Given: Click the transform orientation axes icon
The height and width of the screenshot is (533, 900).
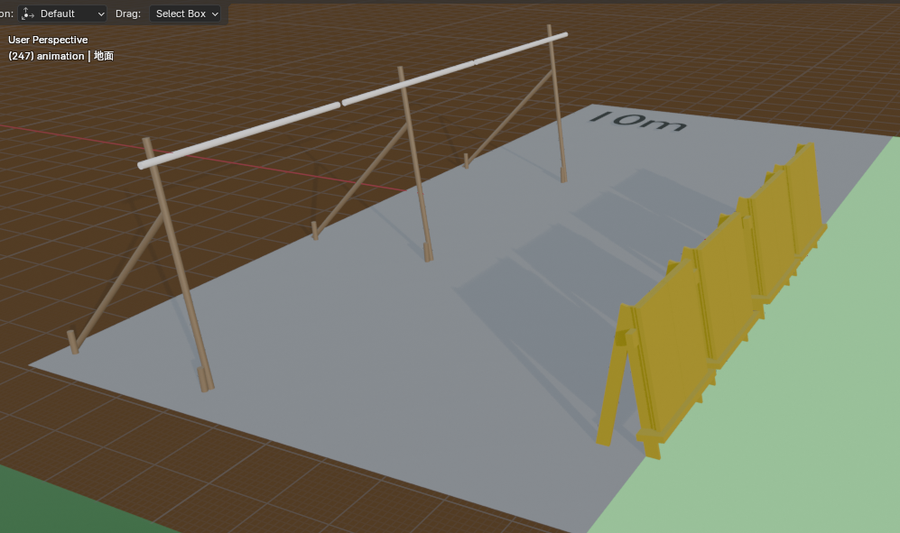Looking at the screenshot, I should click(x=27, y=14).
